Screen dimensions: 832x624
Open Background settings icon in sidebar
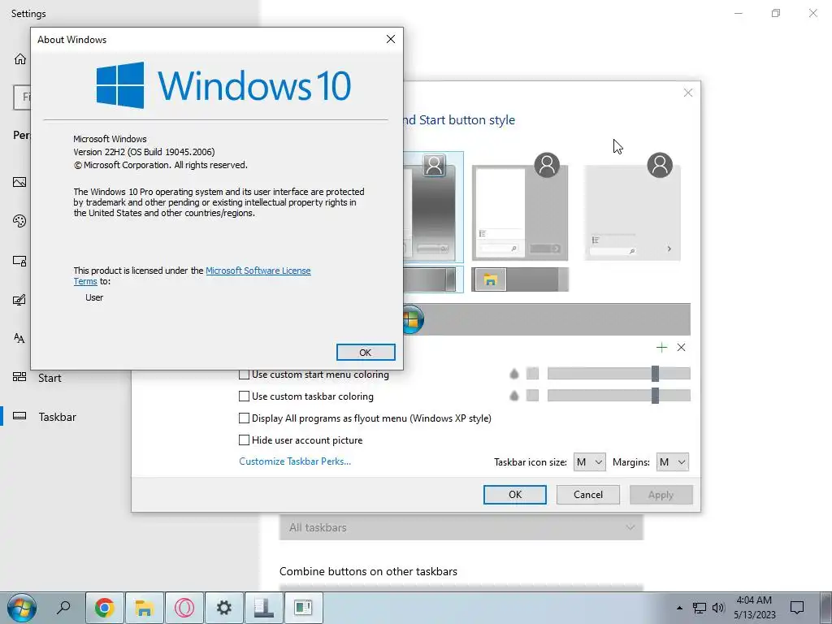click(x=19, y=182)
